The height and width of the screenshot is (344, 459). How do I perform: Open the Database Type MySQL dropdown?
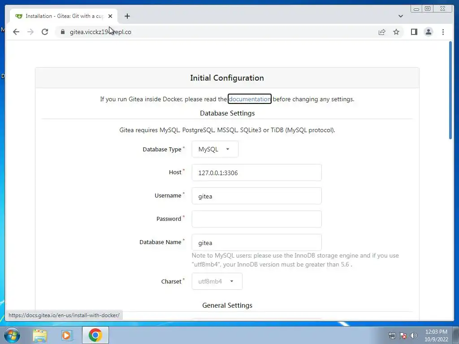pos(215,149)
